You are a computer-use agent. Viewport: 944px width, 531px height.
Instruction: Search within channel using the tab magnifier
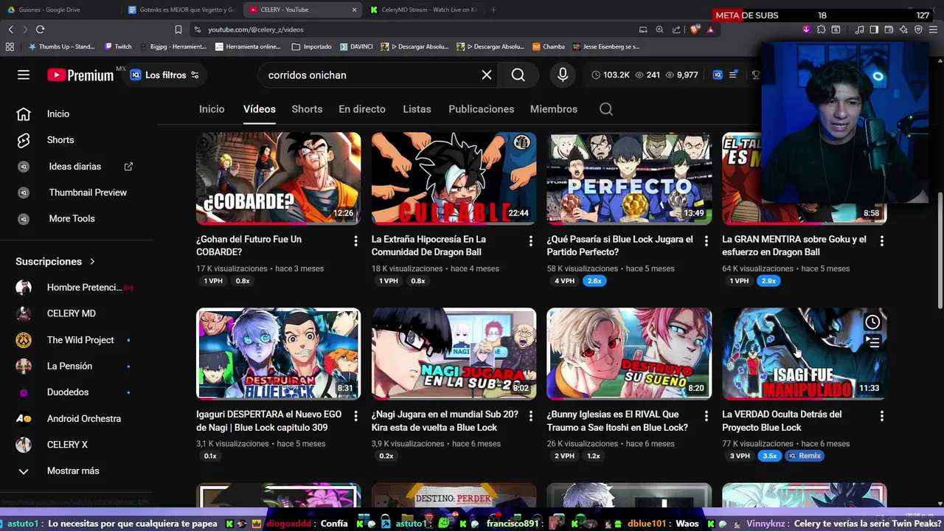pyautogui.click(x=606, y=109)
